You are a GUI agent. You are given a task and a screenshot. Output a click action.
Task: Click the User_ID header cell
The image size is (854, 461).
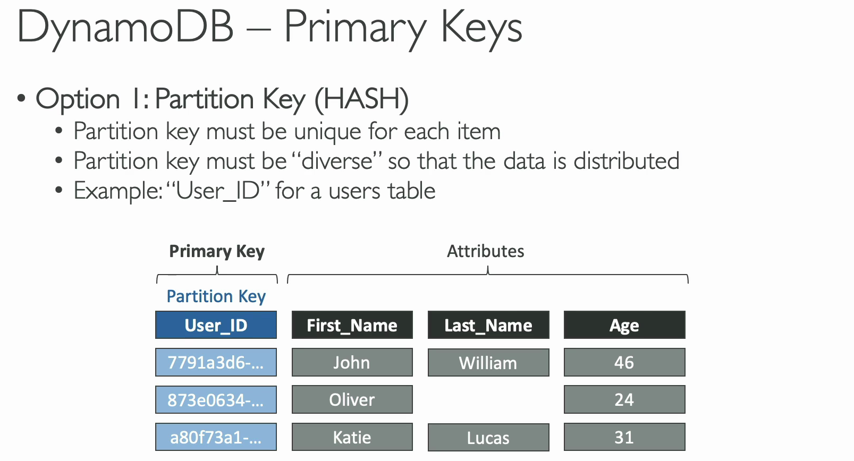pos(216,325)
